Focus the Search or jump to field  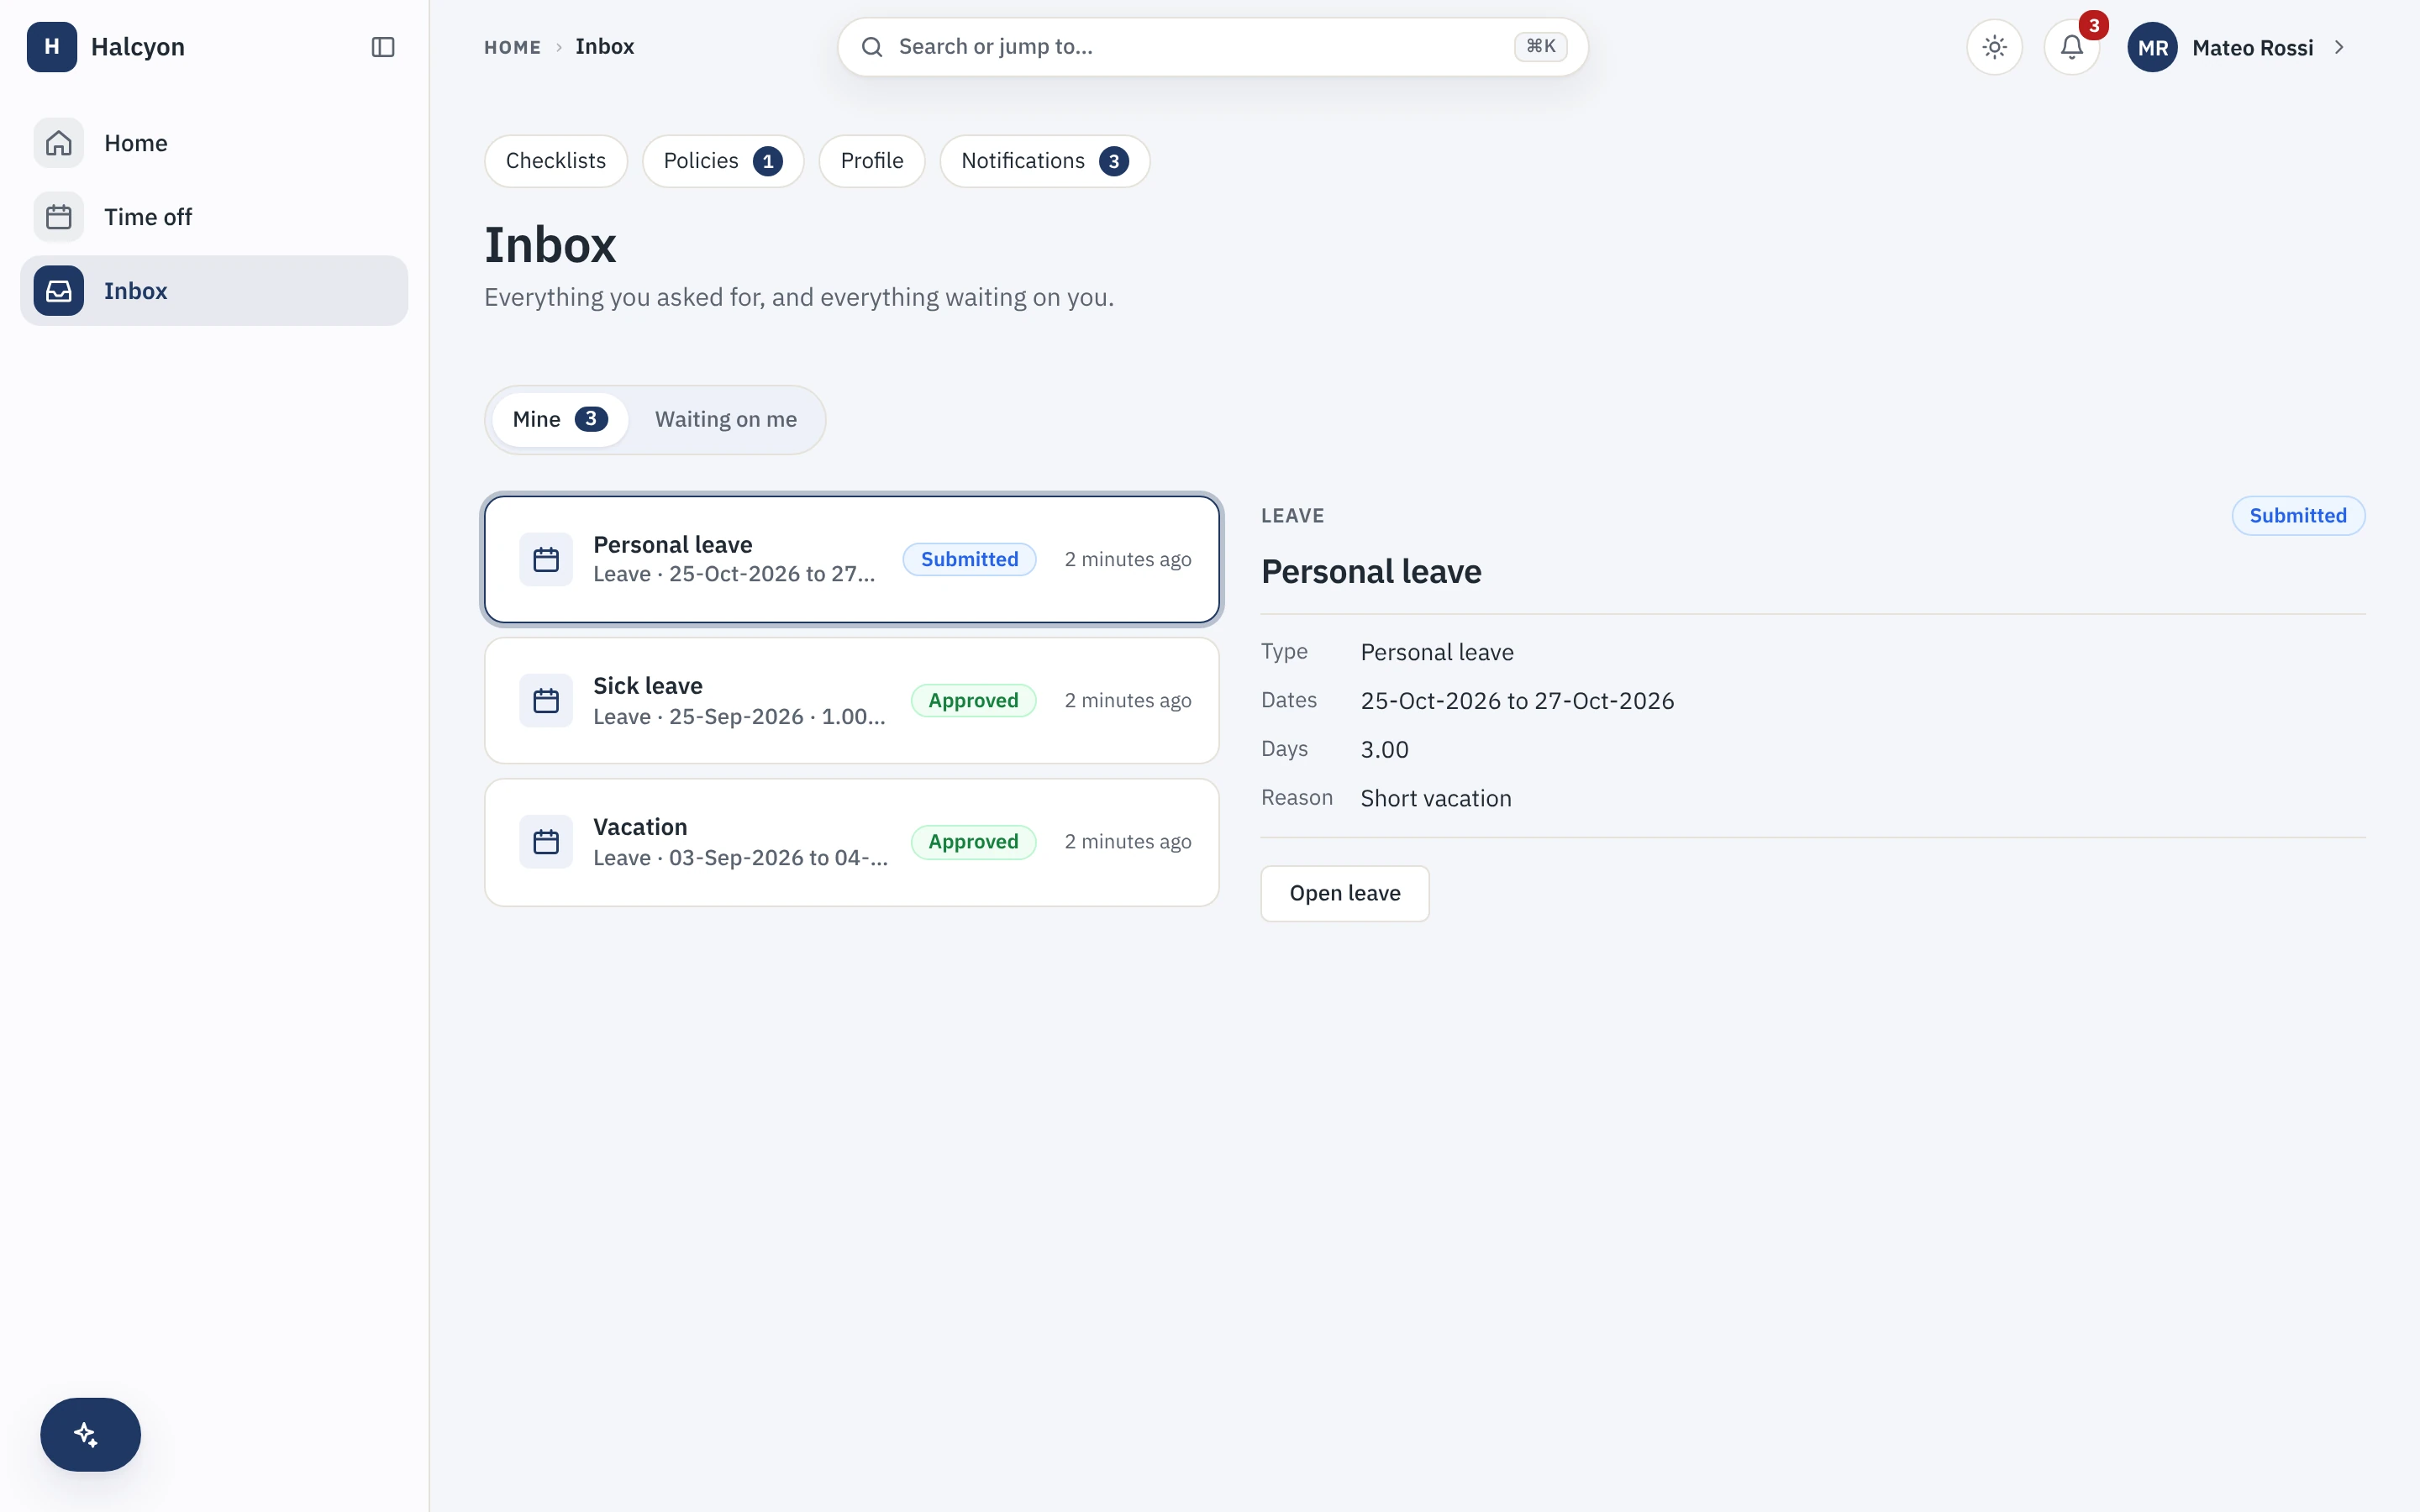pos(1213,47)
